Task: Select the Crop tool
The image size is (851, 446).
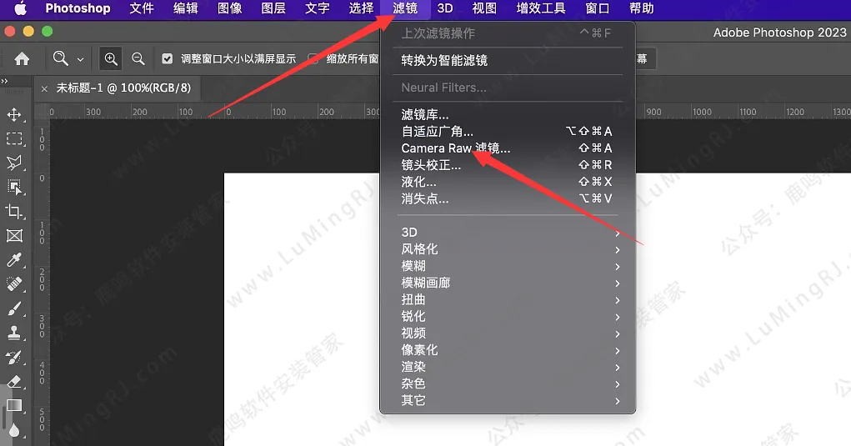Action: (14, 212)
